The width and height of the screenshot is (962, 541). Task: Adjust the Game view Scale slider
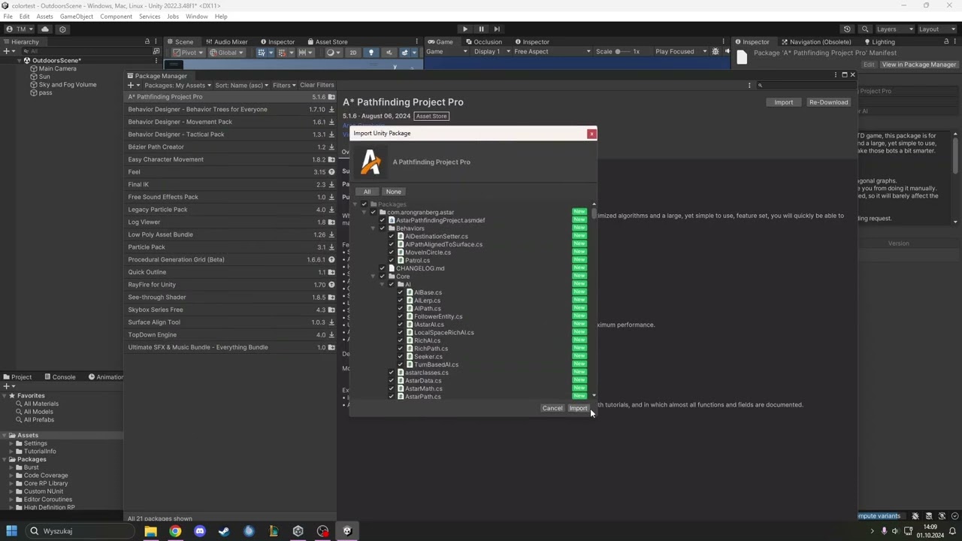click(624, 52)
